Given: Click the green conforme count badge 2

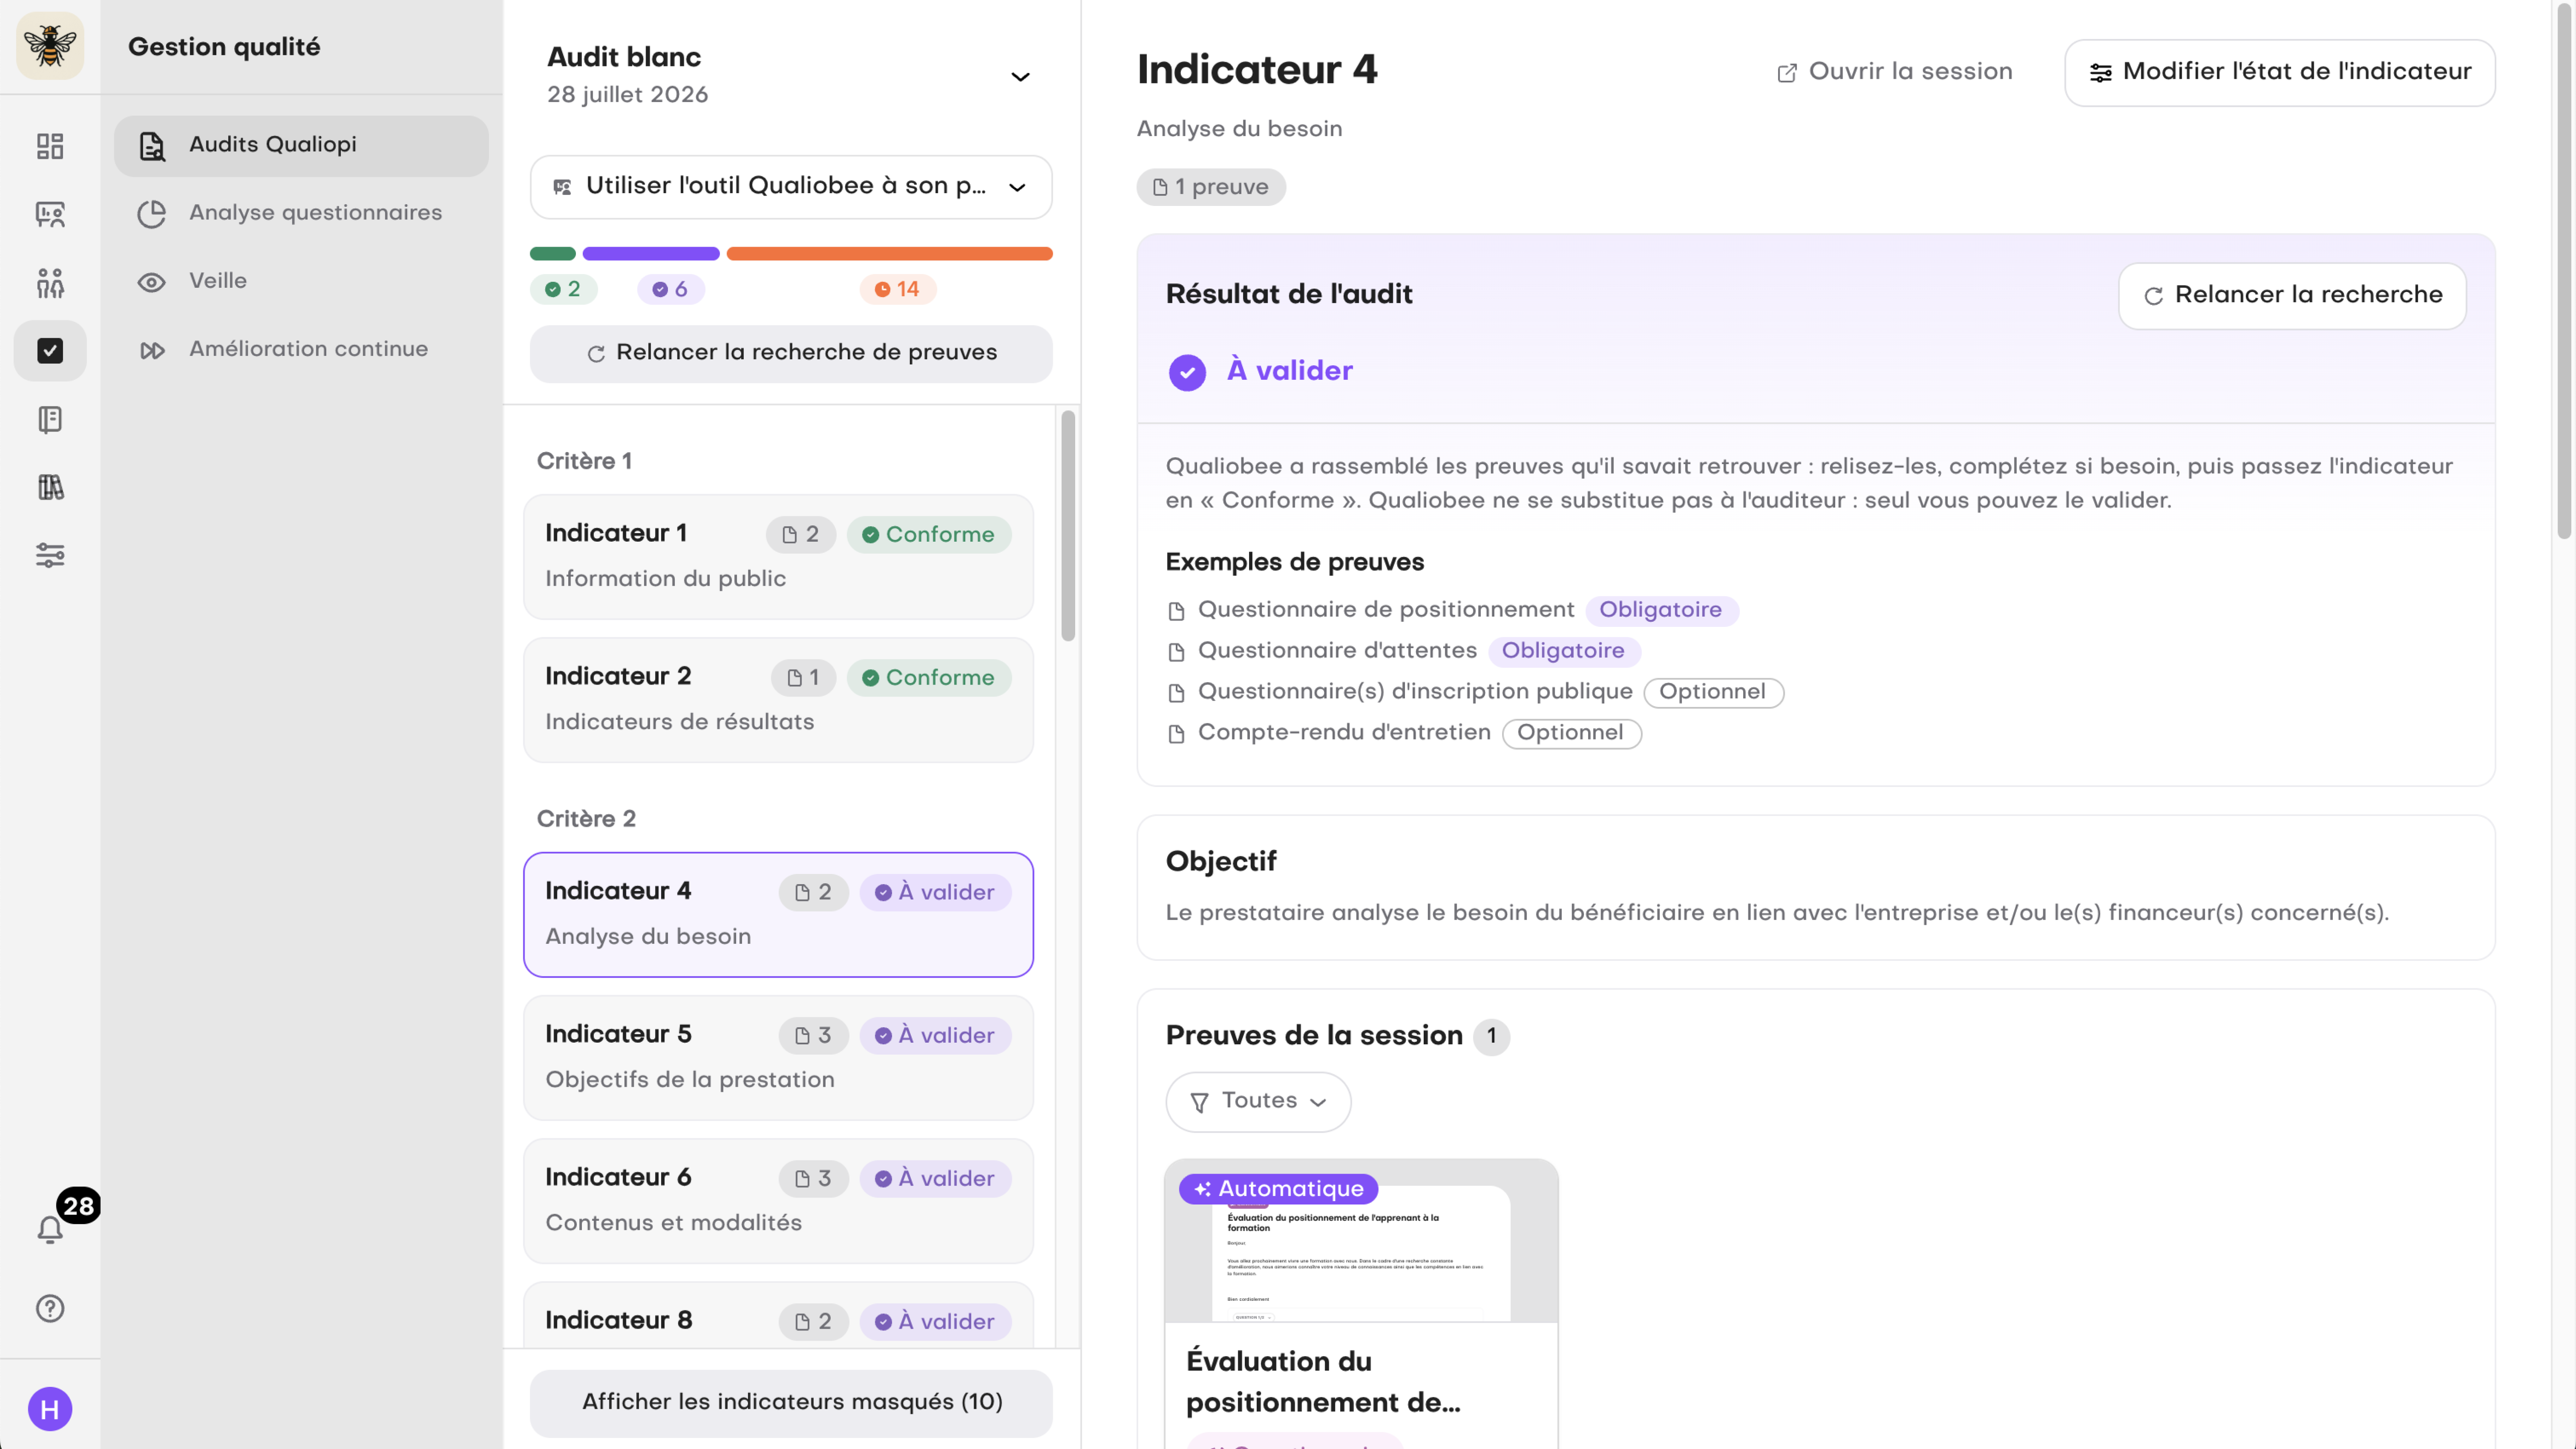Looking at the screenshot, I should pyautogui.click(x=563, y=289).
